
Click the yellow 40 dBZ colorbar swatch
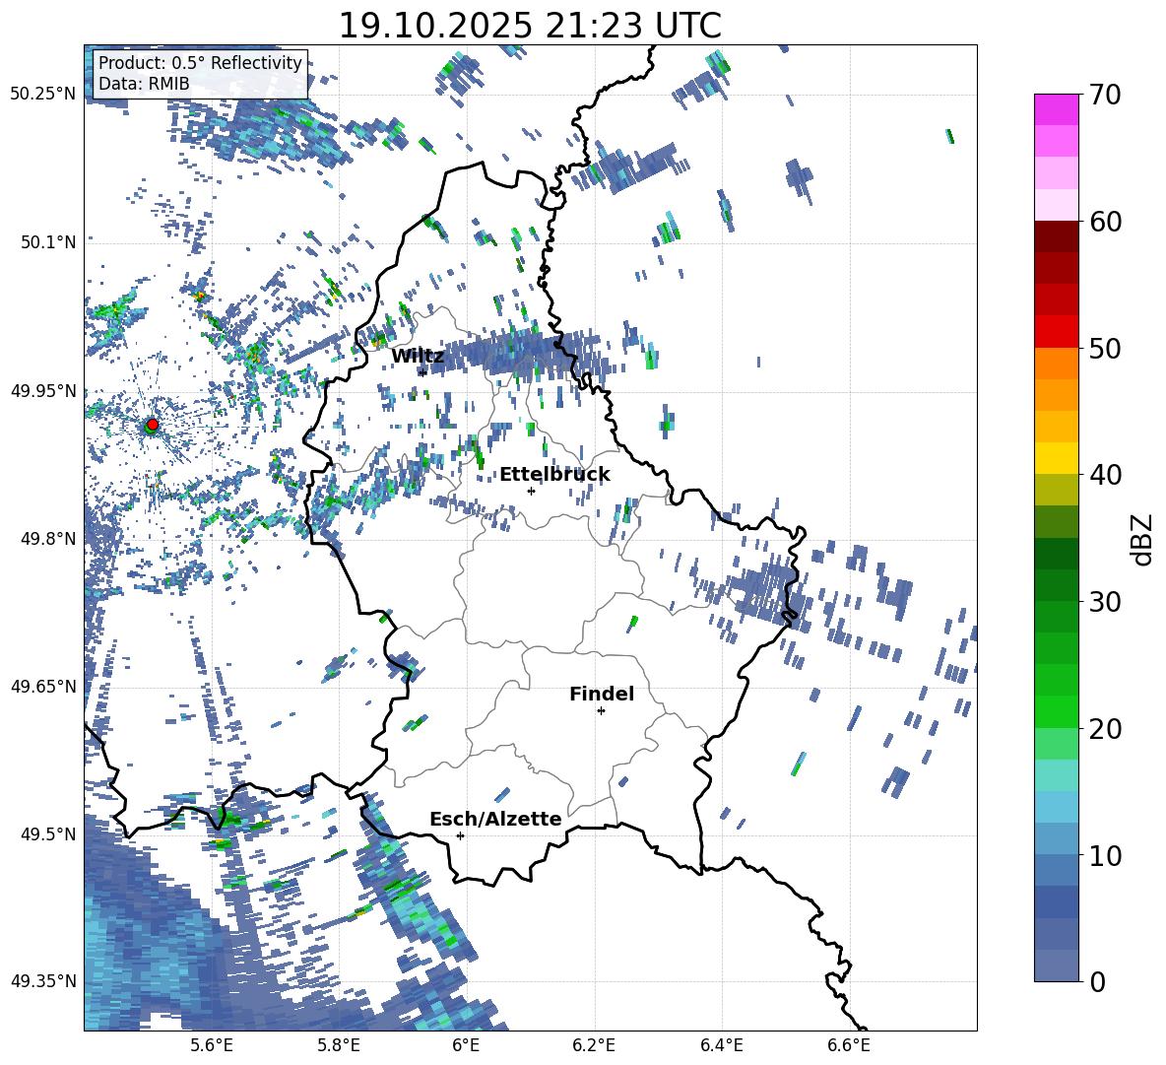tap(1056, 458)
